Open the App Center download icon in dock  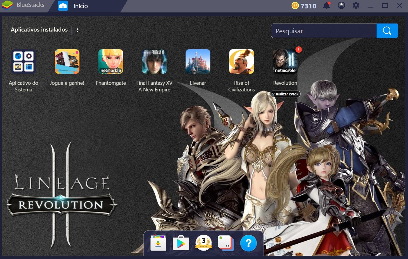(158, 243)
